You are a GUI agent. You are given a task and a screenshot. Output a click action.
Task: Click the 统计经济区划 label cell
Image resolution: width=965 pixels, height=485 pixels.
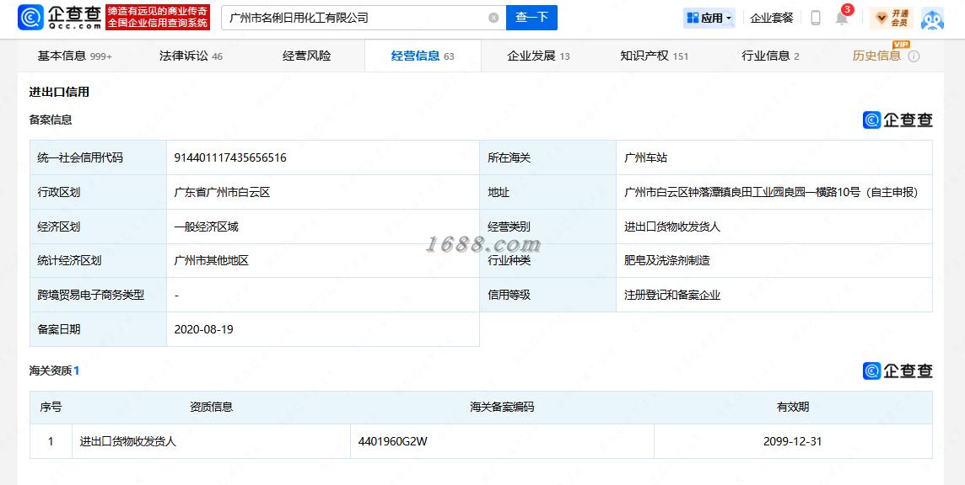[99, 261]
